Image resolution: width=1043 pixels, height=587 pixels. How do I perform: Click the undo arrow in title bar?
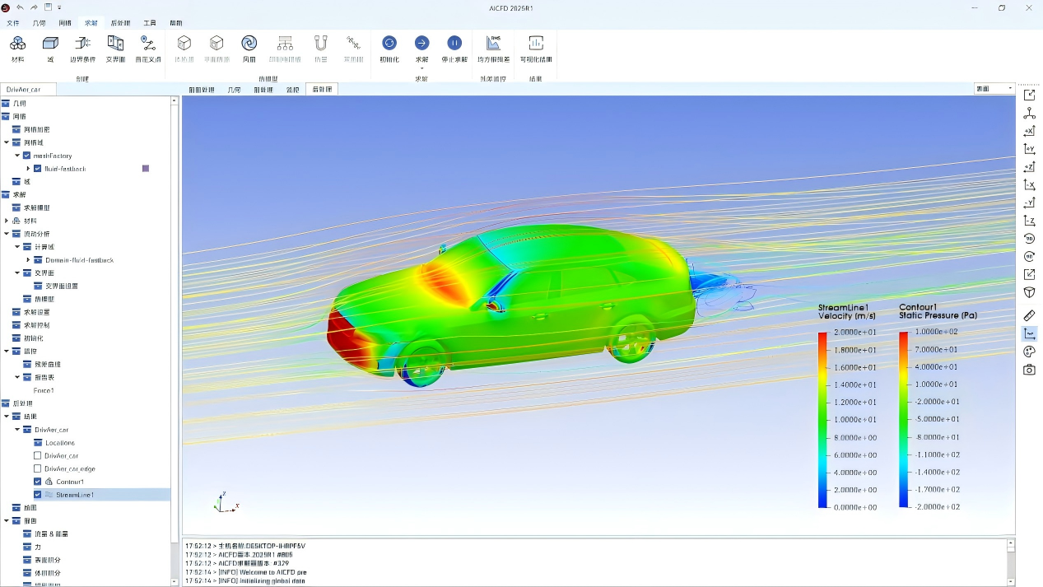tap(20, 7)
